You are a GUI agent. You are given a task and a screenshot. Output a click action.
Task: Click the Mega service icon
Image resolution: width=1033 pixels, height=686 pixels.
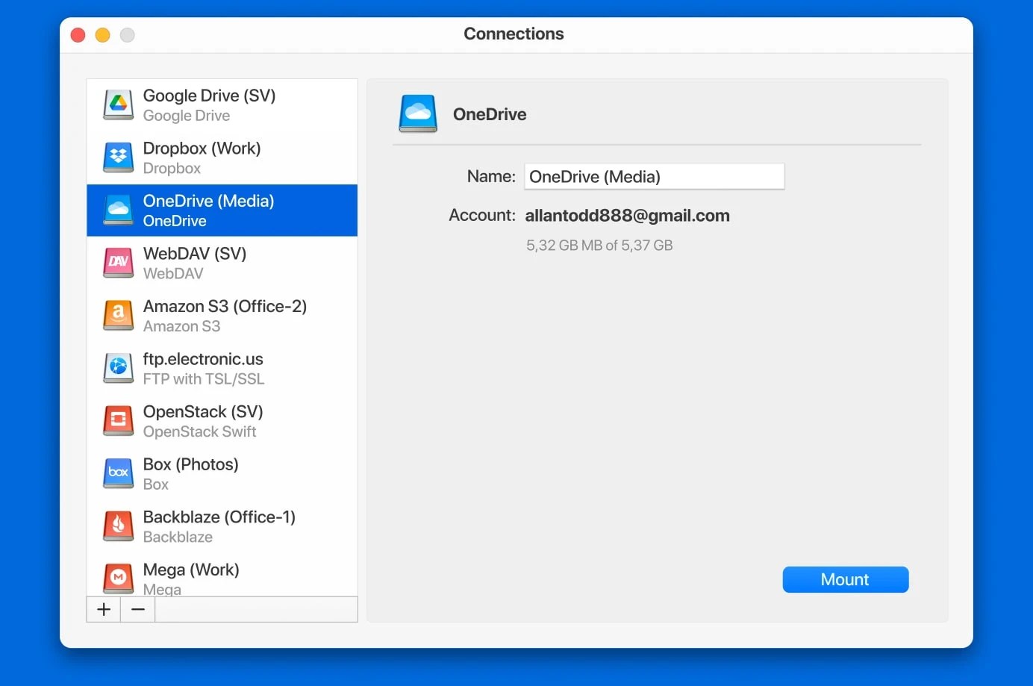(117, 578)
